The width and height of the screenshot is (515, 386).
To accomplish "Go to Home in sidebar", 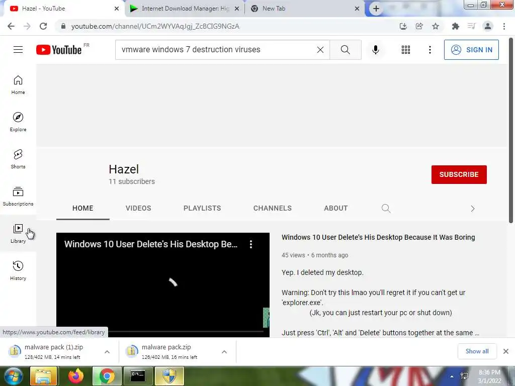I will click(18, 84).
